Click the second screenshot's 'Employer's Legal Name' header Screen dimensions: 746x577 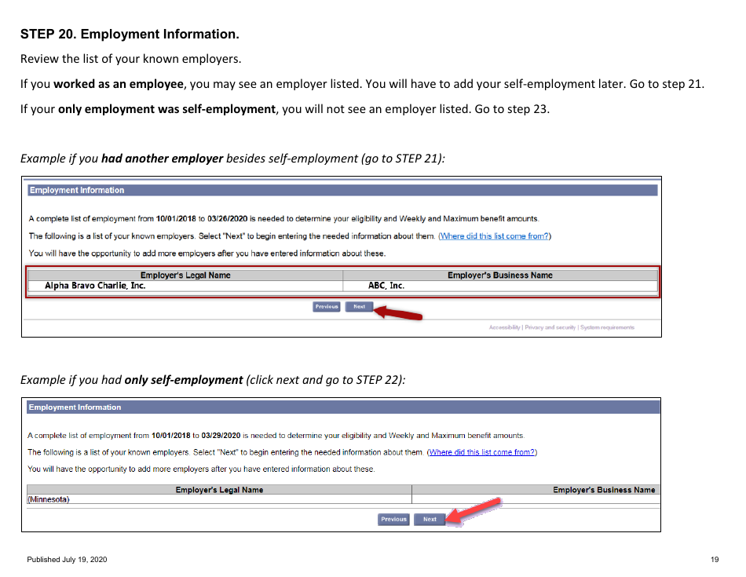point(220,489)
